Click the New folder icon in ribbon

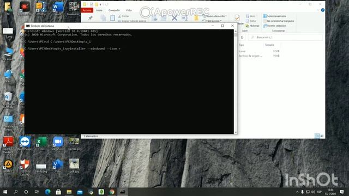click(196, 18)
